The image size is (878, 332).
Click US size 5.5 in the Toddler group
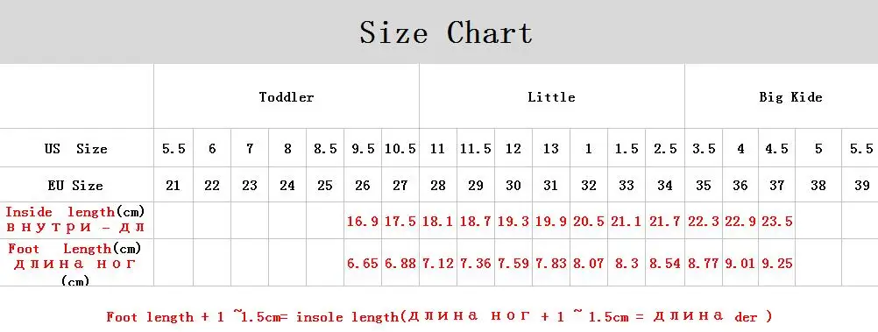(x=173, y=149)
